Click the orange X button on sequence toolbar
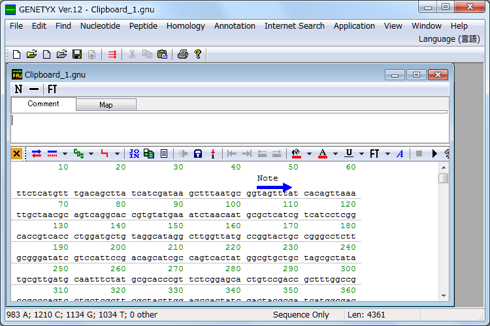The image size is (490, 326). point(16,153)
